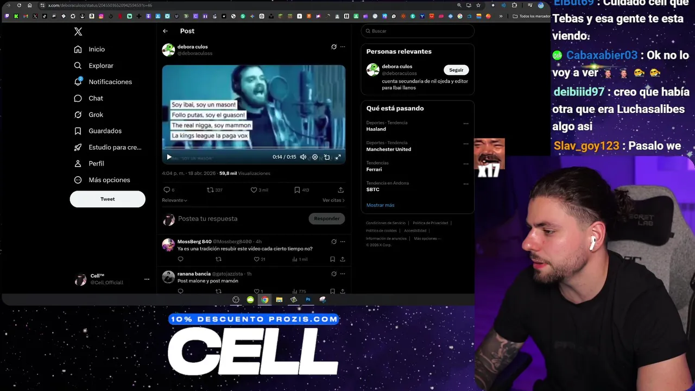
Task: Follow debora culos with Seguir button
Action: coord(456,70)
